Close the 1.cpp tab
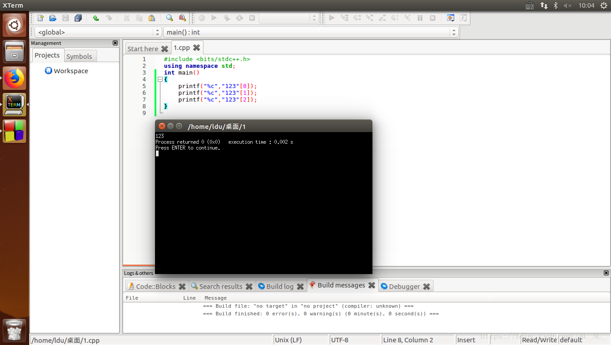 pos(196,47)
